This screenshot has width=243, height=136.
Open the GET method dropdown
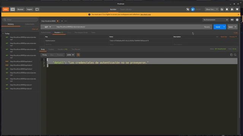tap(48, 27)
